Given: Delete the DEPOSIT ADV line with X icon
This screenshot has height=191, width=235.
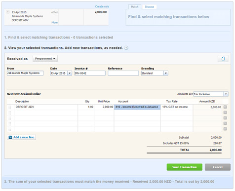Looking at the screenshot, I should coord(225,107).
